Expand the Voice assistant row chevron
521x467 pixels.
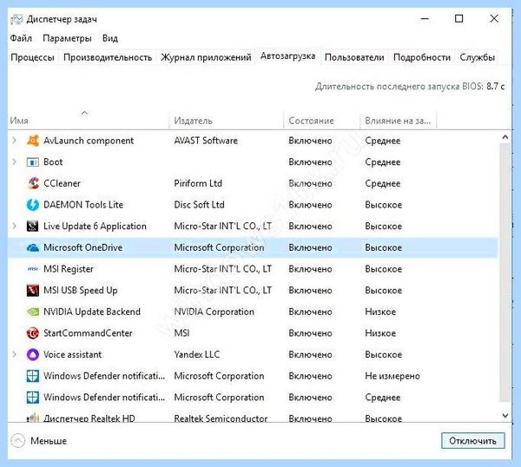14,354
